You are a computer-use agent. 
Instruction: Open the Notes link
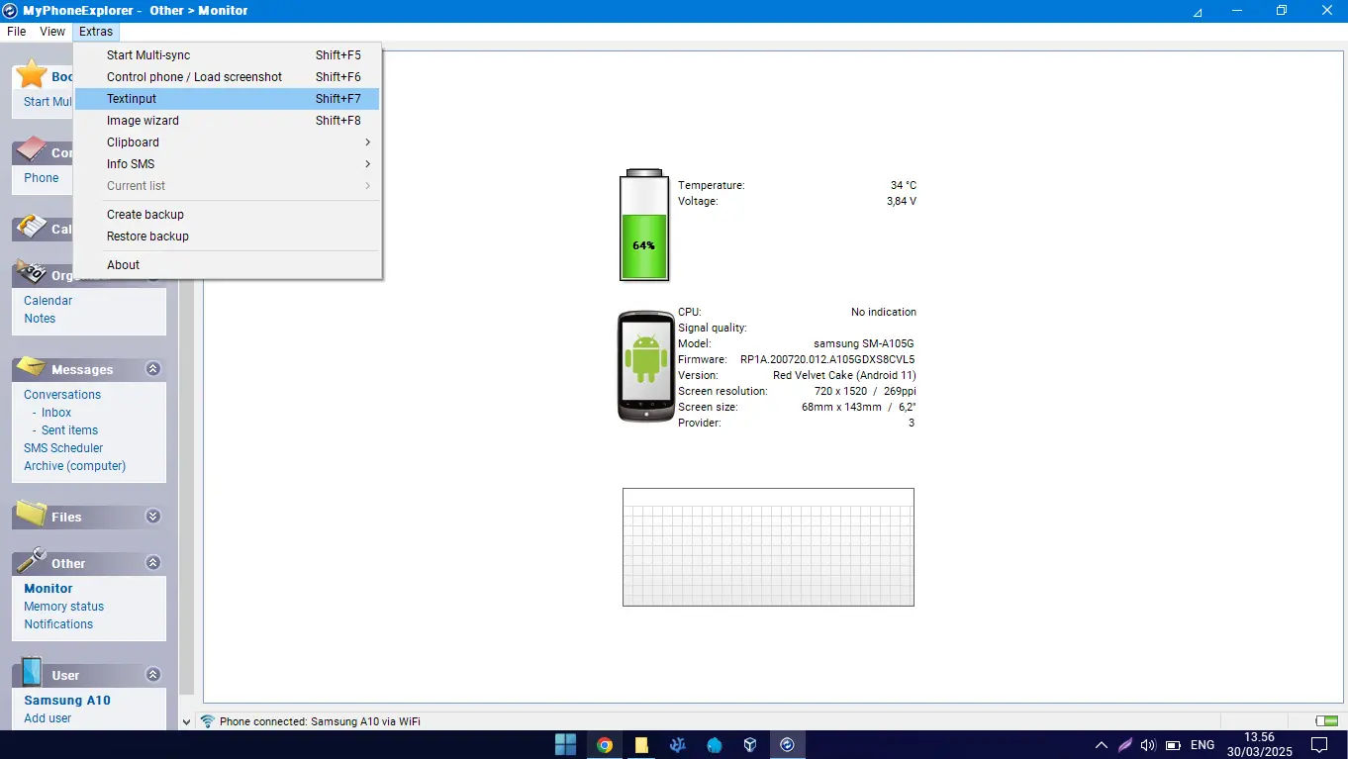[x=40, y=319]
